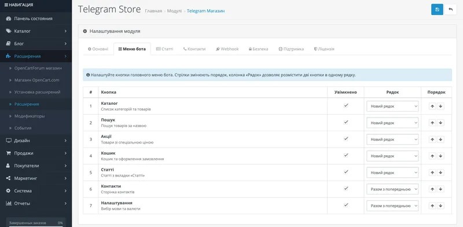463x227 pixels.
Task: Open the Контакти tab
Action: pyautogui.click(x=194, y=49)
